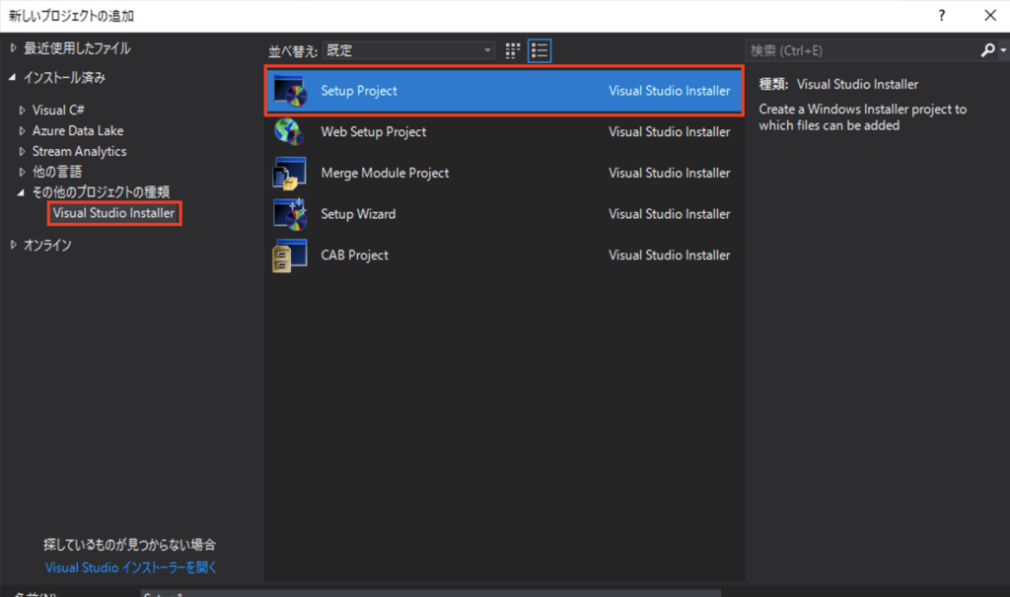Click the search box 検索 (Ctrl+E)
1010x597 pixels.
click(x=862, y=50)
